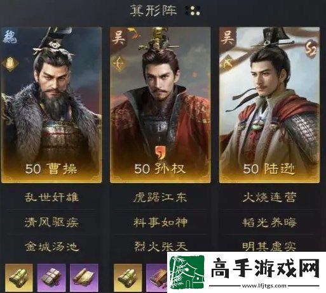Viewport: 326px width, 293px height.
Task: Open the 50 曹操 general card
Action: [51, 105]
